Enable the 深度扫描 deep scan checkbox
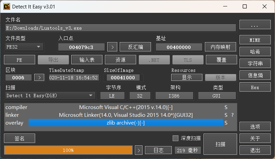The width and height of the screenshot is (275, 159). pos(175,138)
